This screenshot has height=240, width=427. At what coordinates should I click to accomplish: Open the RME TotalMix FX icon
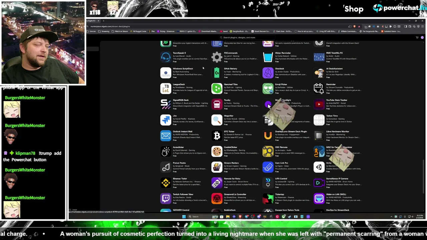click(x=319, y=57)
